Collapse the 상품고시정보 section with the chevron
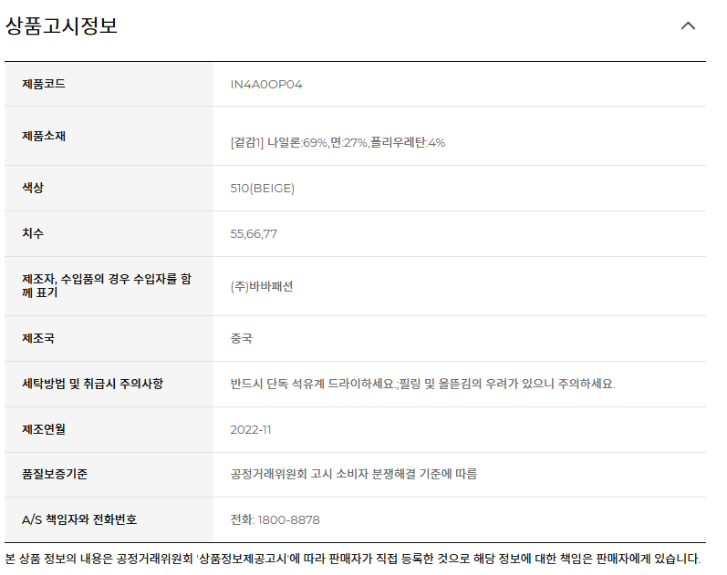The width and height of the screenshot is (727, 575). [x=688, y=26]
